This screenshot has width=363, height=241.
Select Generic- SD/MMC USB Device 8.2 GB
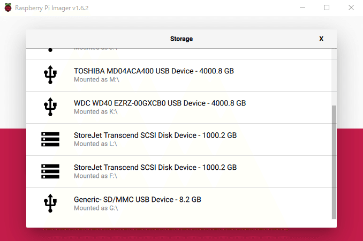point(179,204)
